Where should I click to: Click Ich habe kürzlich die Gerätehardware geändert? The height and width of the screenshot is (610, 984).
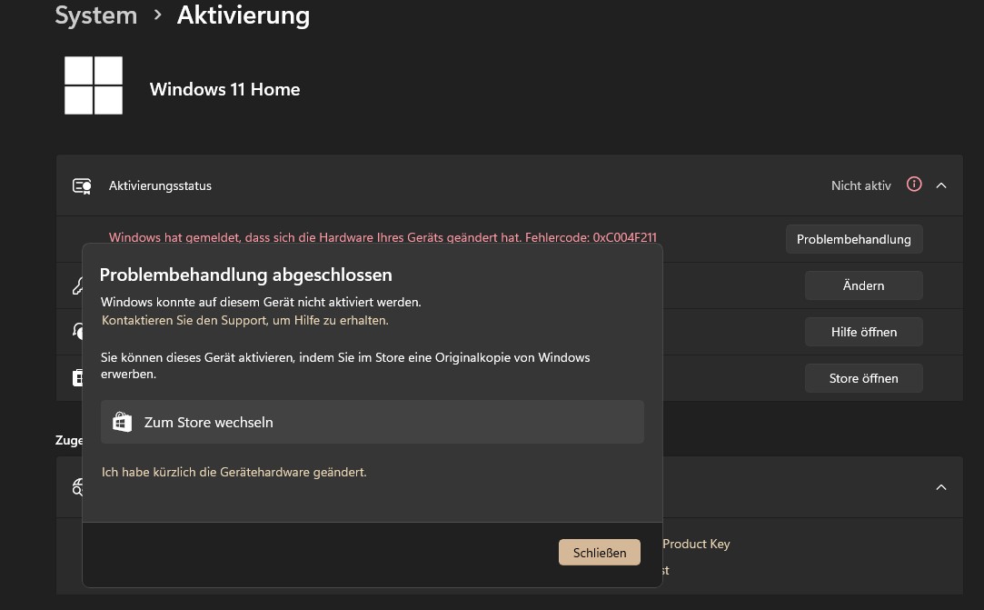pos(234,472)
